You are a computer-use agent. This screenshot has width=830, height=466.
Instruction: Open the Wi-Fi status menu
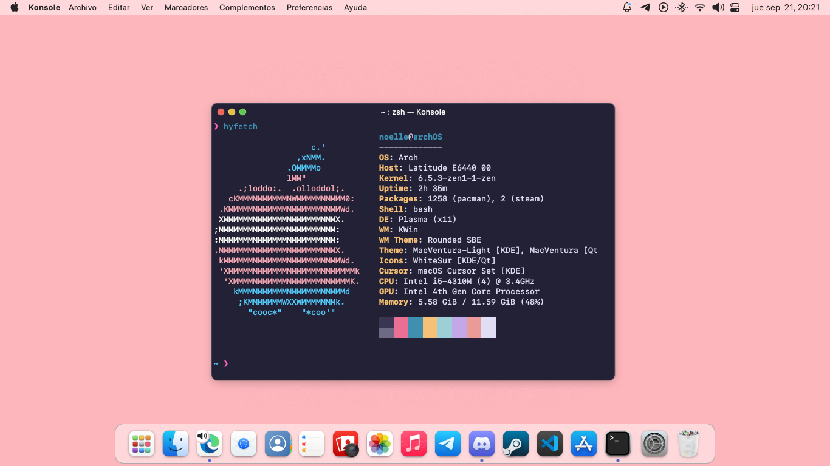pos(700,7)
